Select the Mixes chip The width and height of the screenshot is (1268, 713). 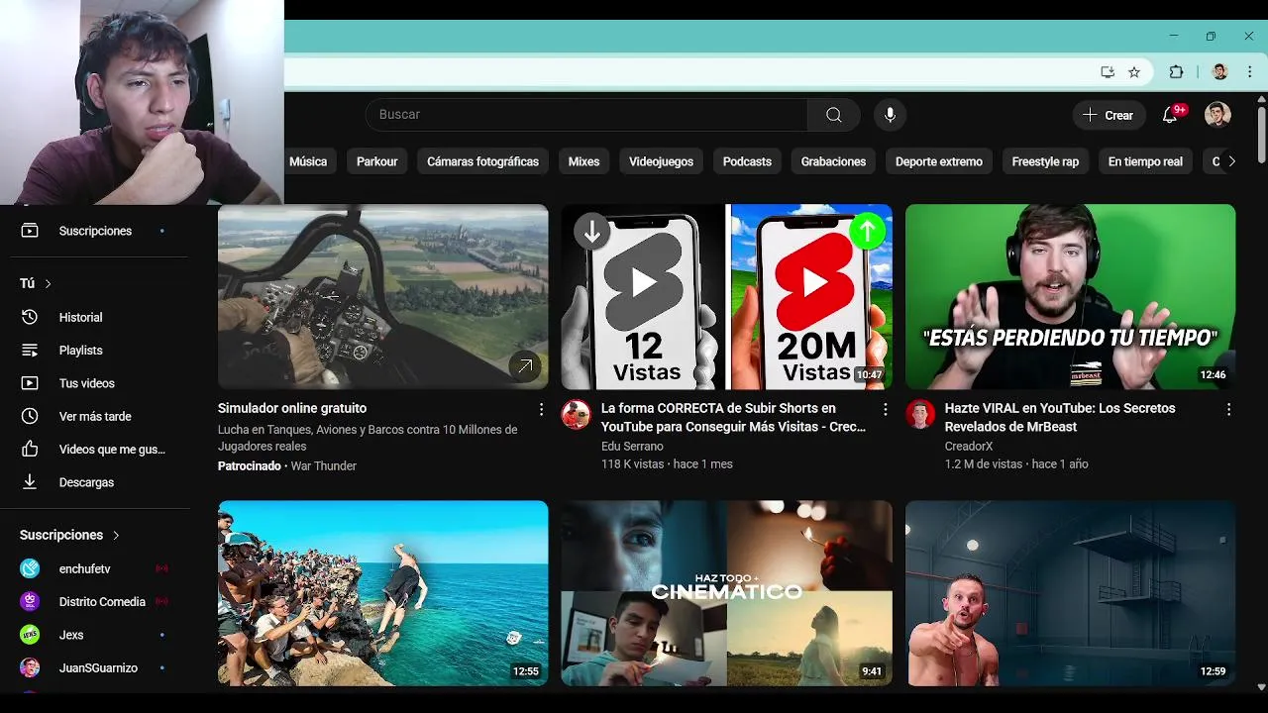(583, 161)
